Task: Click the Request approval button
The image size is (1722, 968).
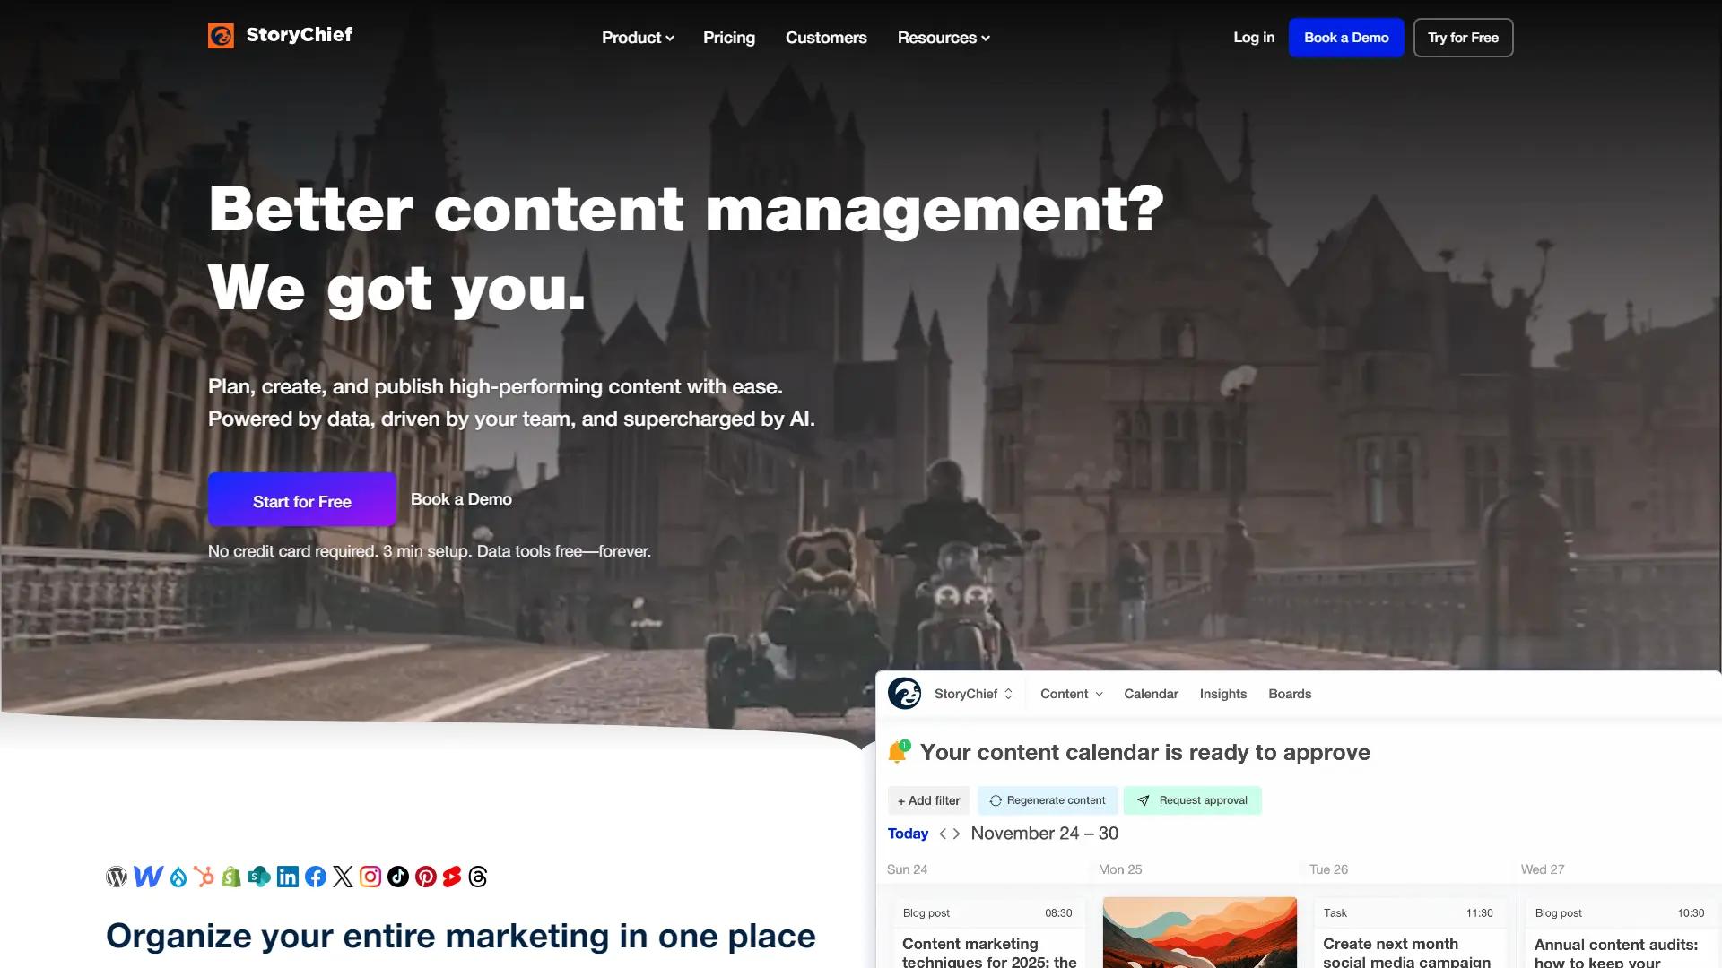Action: (1192, 799)
